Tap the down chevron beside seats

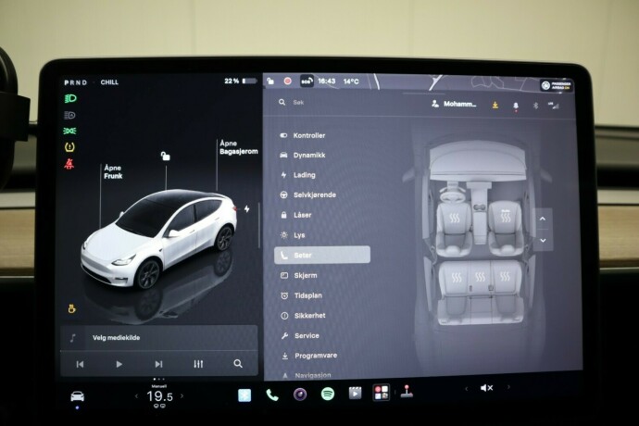(543, 241)
